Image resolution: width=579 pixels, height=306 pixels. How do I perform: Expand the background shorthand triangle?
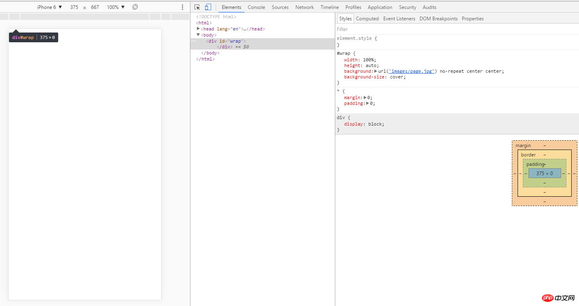click(376, 71)
